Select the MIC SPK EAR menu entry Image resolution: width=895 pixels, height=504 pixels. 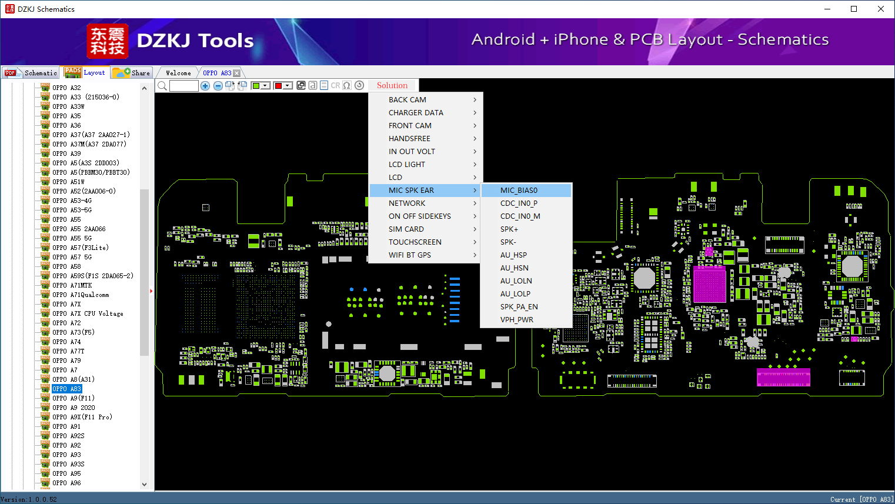click(x=426, y=191)
